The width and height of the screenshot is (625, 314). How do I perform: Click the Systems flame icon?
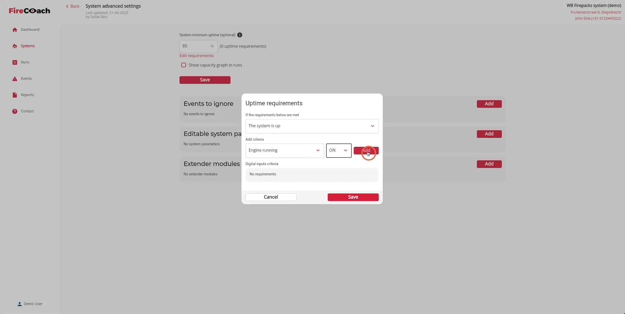(15, 46)
